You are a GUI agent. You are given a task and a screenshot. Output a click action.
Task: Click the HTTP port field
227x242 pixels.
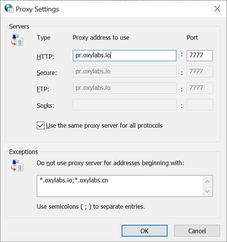(200, 55)
